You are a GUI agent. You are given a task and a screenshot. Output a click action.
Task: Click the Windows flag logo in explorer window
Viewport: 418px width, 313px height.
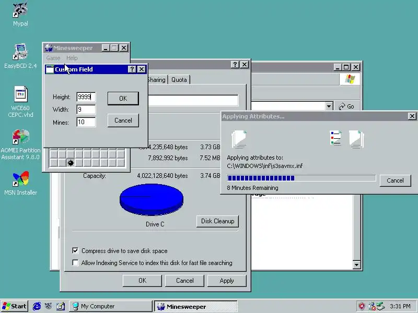click(x=350, y=79)
